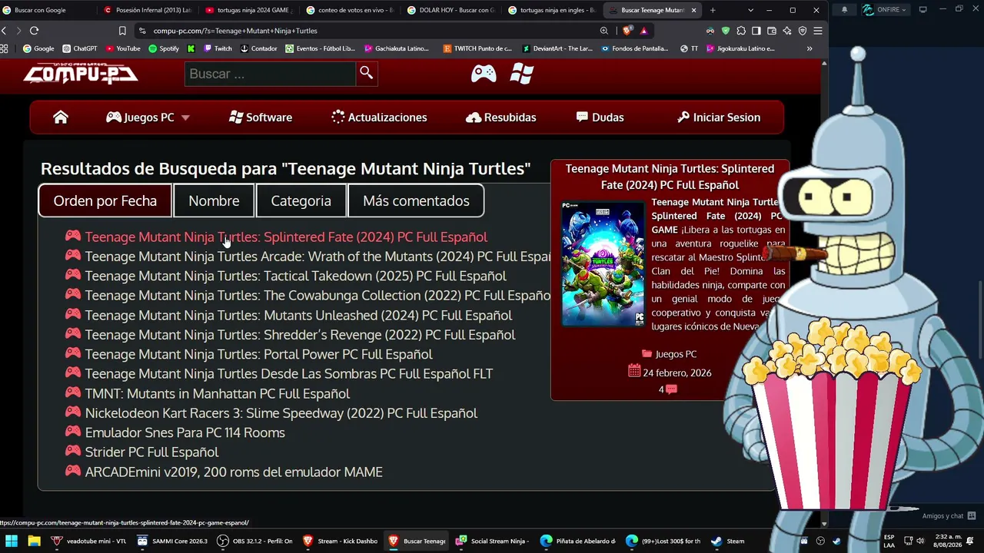Switch to Steam in the taskbar
Viewport: 984px width, 553px height.
[x=727, y=541]
